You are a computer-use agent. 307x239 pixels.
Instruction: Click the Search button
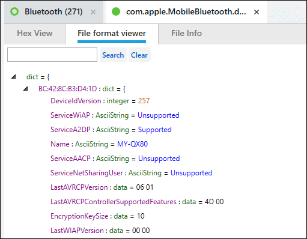click(x=113, y=55)
